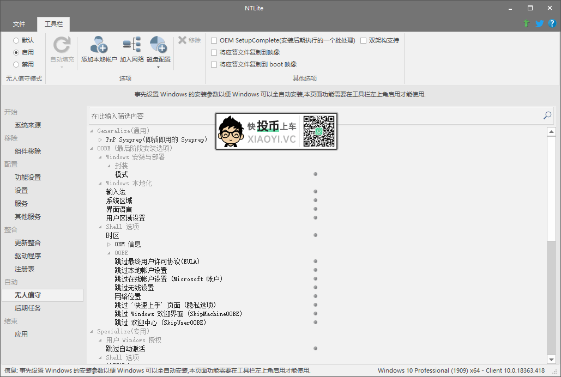Select the 默认 radio button
This screenshot has width=561, height=377.
click(x=16, y=40)
